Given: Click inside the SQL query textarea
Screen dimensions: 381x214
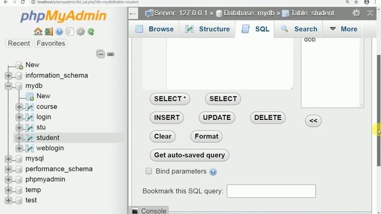Looking at the screenshot, I should click(x=230, y=64).
